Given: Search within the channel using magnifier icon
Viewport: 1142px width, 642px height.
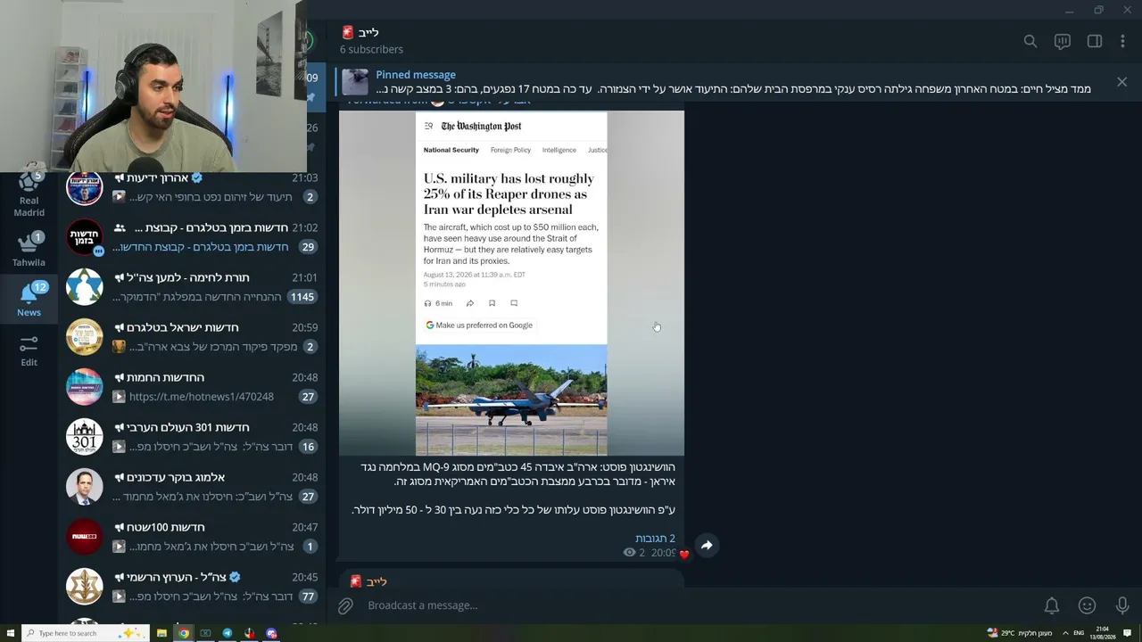Looking at the screenshot, I should point(1030,41).
